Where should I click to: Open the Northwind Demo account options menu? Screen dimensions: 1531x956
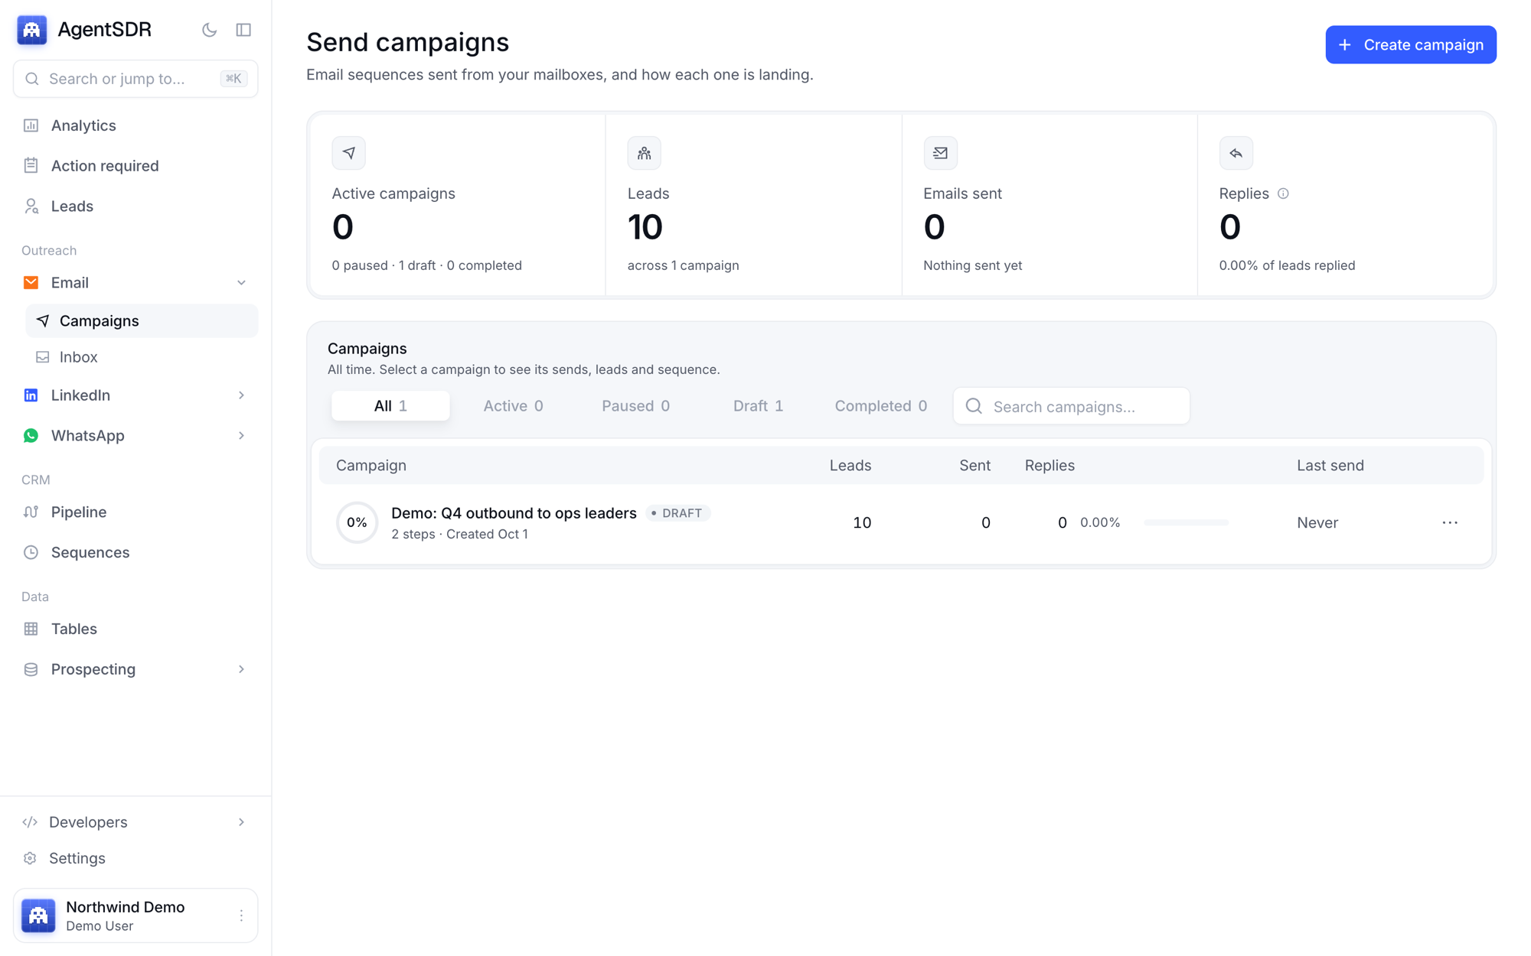(x=241, y=915)
